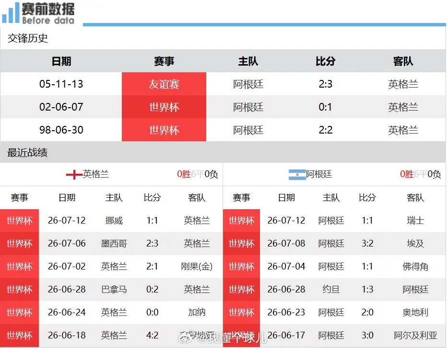Select the 2:2 score
Viewport: 447px width, 348px height.
(x=325, y=130)
